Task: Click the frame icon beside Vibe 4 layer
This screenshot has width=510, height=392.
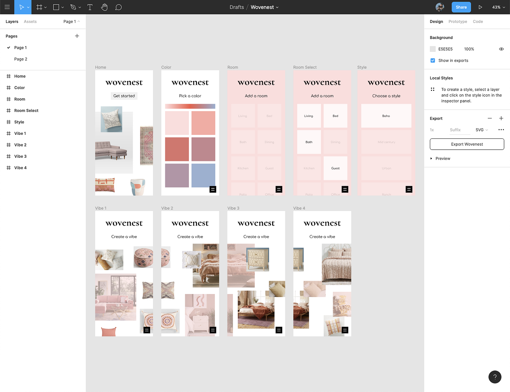Action: pos(8,168)
